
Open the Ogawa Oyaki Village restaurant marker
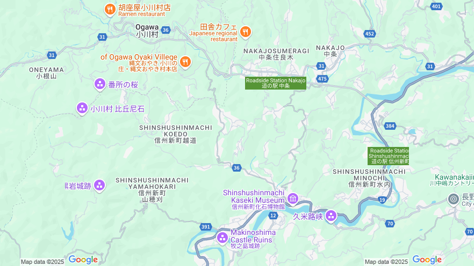pos(185,62)
